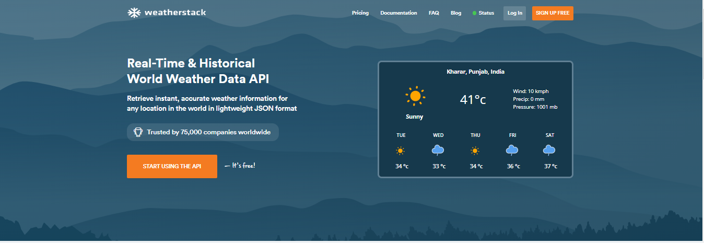The width and height of the screenshot is (704, 243).
Task: Click the SAT day label
Action: click(x=550, y=135)
